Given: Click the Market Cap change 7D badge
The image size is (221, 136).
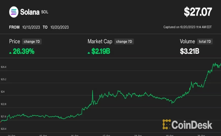Looking at the screenshot, I should point(124,41).
